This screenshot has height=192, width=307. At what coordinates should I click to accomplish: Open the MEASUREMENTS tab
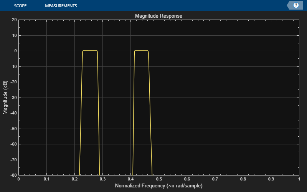pos(61,6)
